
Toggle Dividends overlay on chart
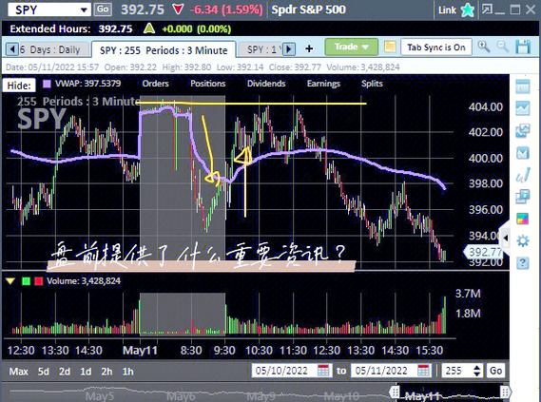click(x=266, y=84)
